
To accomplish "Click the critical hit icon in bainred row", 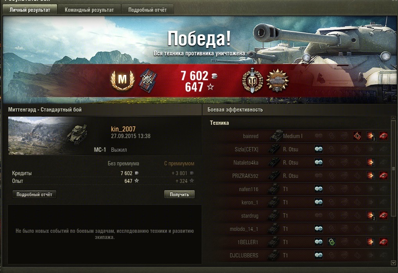I will click(357, 136).
